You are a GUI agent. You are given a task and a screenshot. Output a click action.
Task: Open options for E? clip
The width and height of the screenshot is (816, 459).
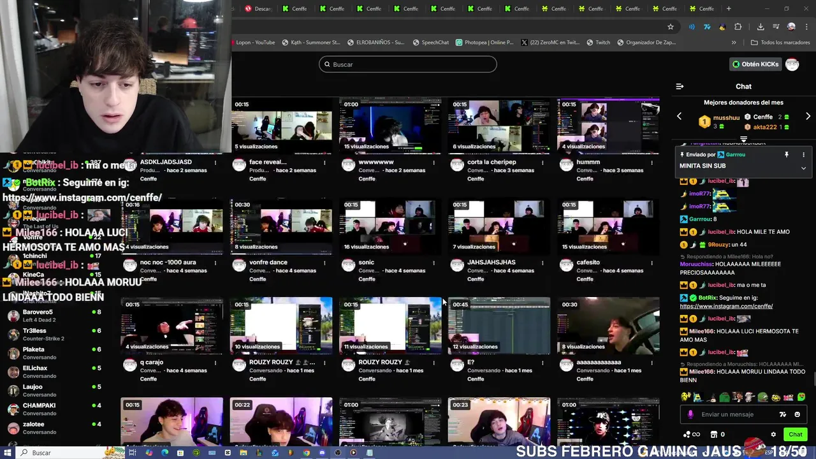click(543, 362)
